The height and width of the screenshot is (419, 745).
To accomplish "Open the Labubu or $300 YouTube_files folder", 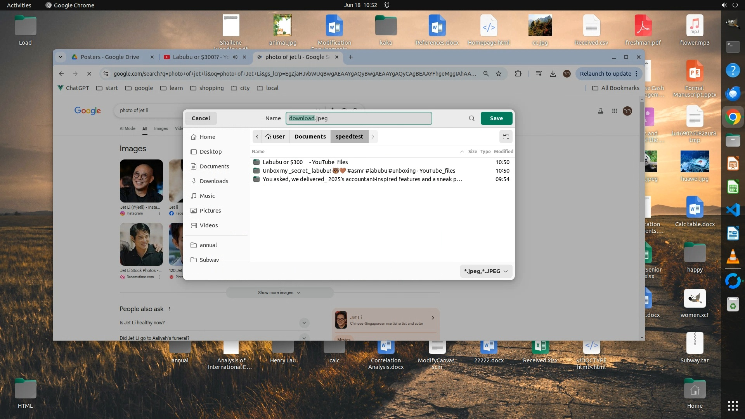I will [x=305, y=162].
